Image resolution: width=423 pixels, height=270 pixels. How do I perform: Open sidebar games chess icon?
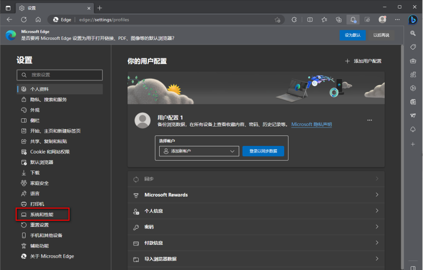click(x=413, y=75)
